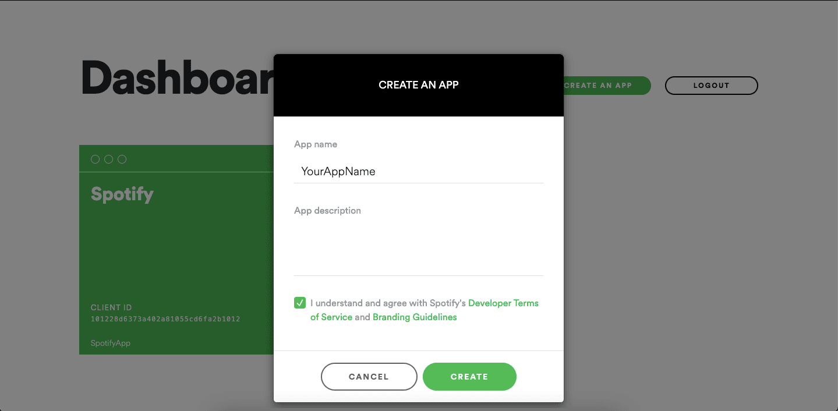838x411 pixels.
Task: Click the "I understand and agree" label text
Action: pyautogui.click(x=388, y=303)
